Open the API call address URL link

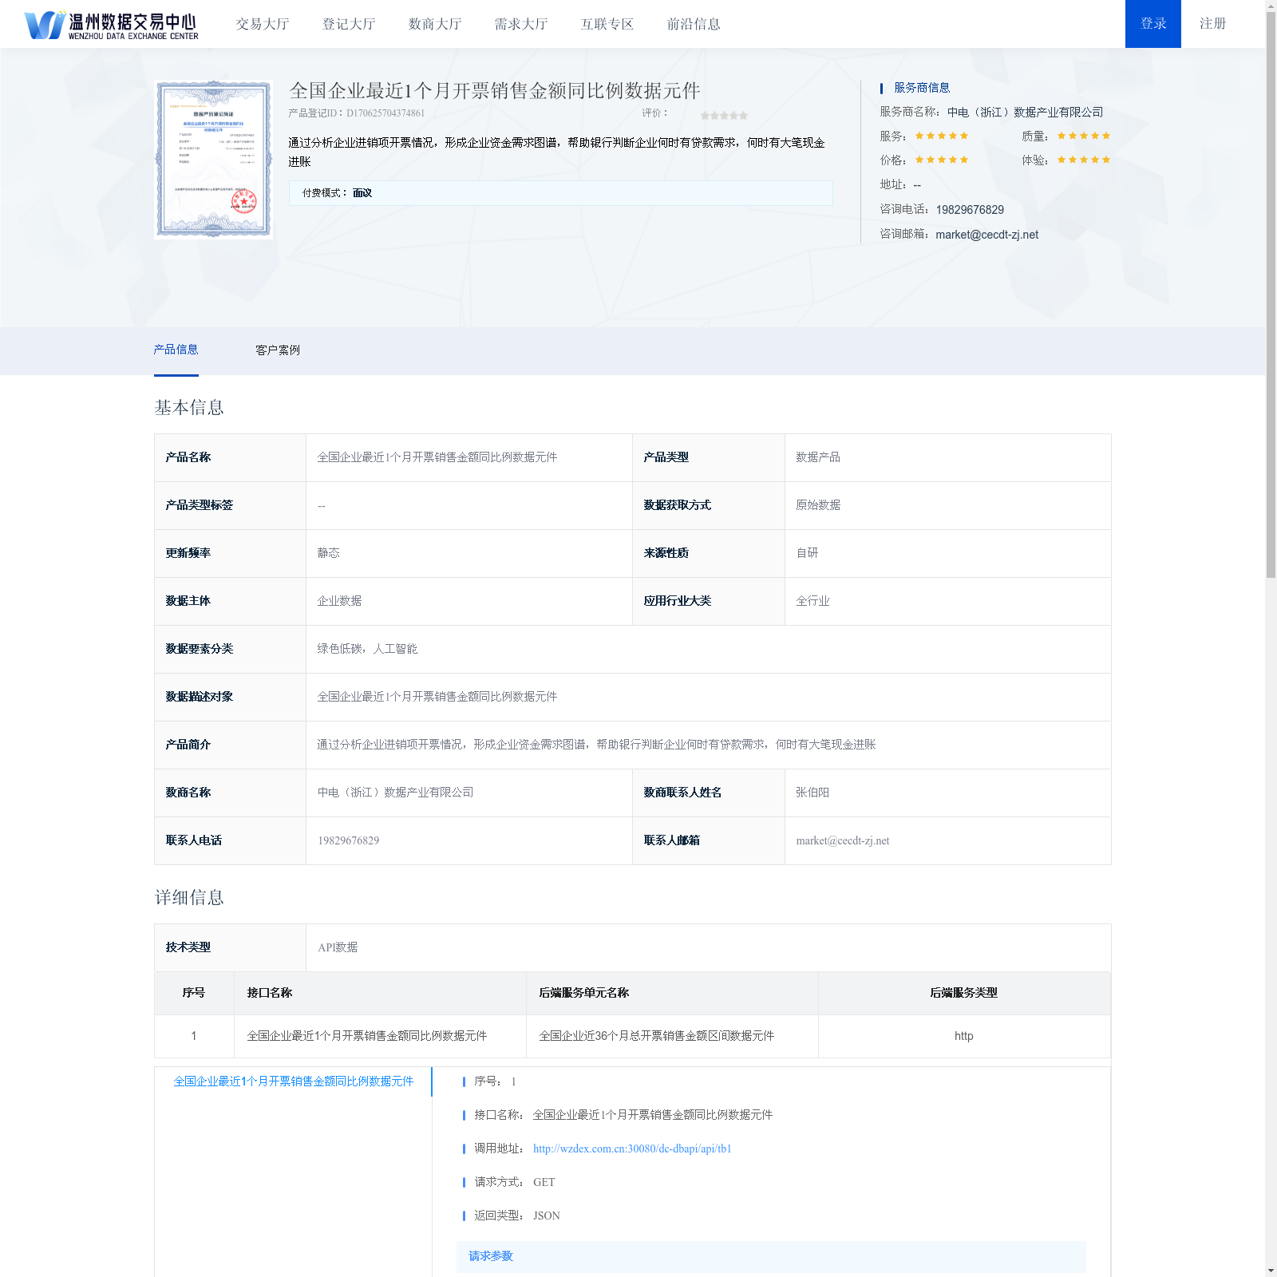(x=632, y=1149)
